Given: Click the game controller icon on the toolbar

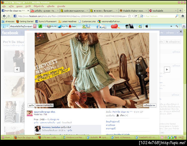Looking at the screenshot, I should click(x=101, y=26).
